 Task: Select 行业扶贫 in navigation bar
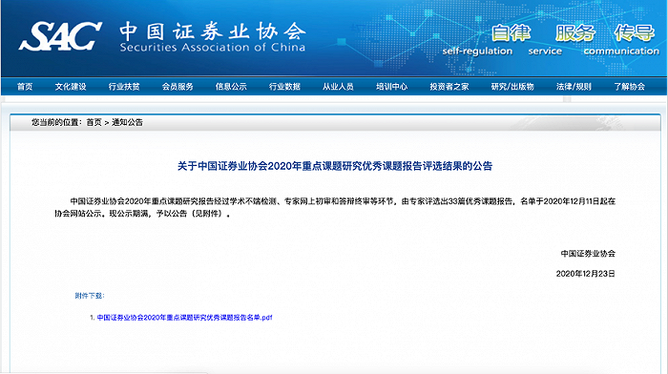pyautogui.click(x=124, y=87)
